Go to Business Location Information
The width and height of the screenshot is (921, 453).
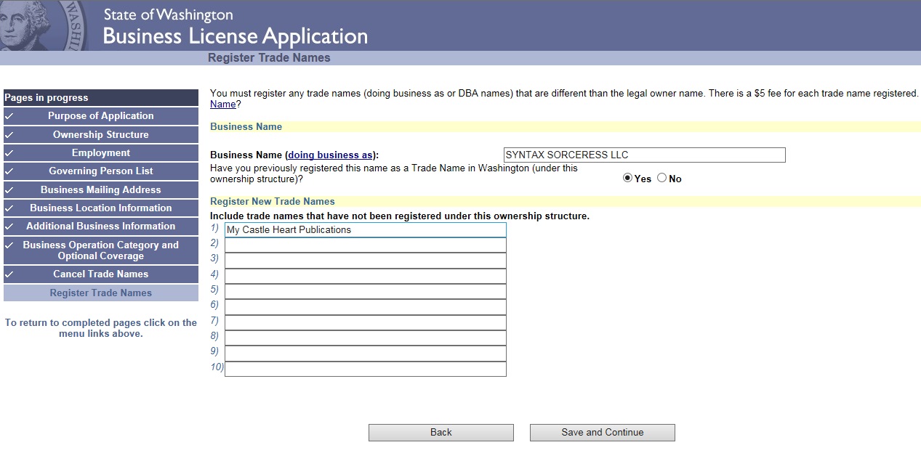click(101, 208)
